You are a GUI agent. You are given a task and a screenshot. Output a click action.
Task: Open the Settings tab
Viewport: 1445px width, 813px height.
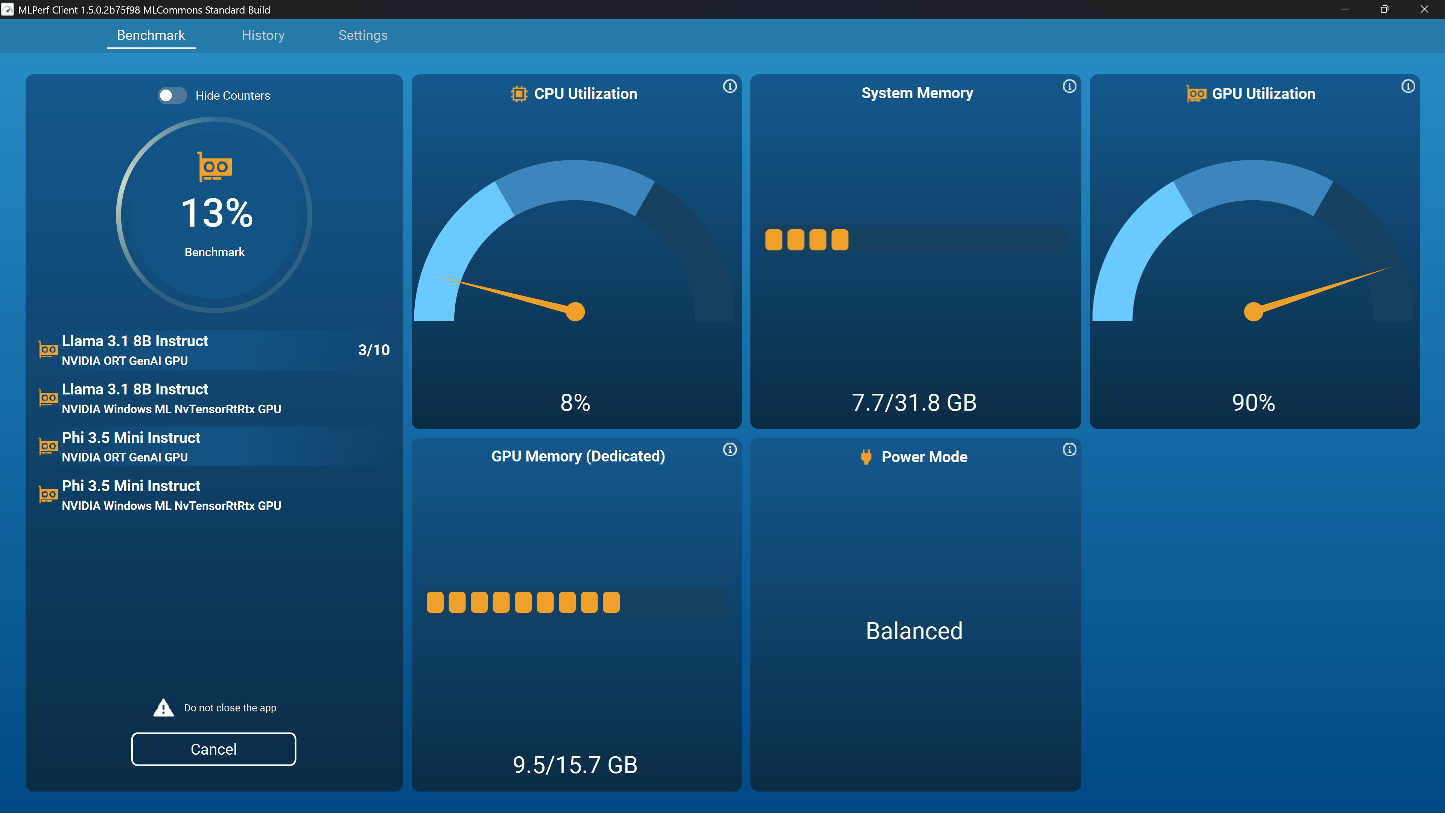[x=363, y=35]
